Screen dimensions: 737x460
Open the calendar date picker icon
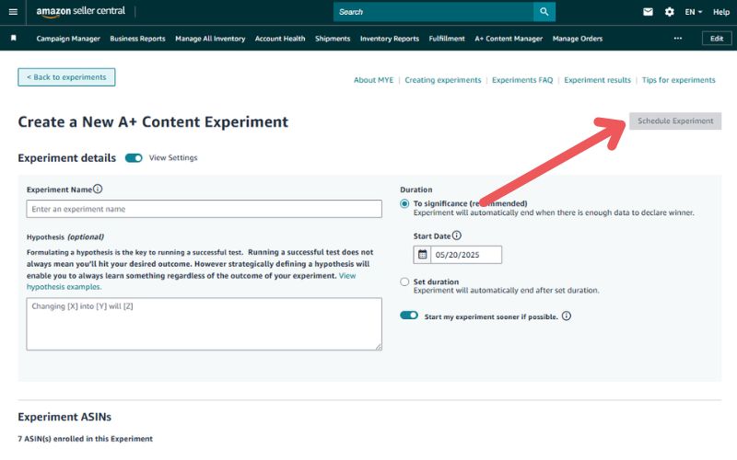(422, 255)
